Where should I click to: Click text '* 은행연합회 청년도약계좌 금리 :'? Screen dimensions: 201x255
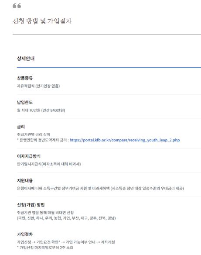(43, 140)
